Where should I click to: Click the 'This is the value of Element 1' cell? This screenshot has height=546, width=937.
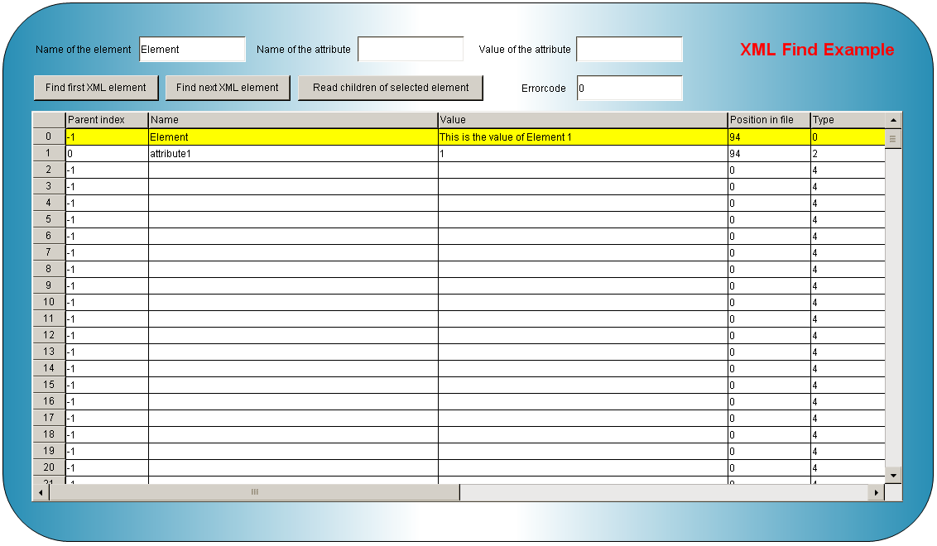click(583, 136)
